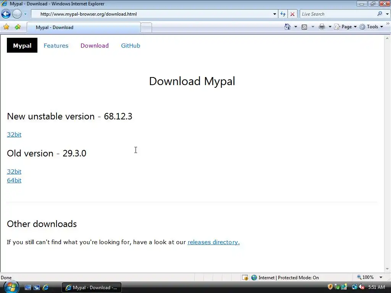Click the Download Mypal heading
Screen dimensions: 391x293
192,81
